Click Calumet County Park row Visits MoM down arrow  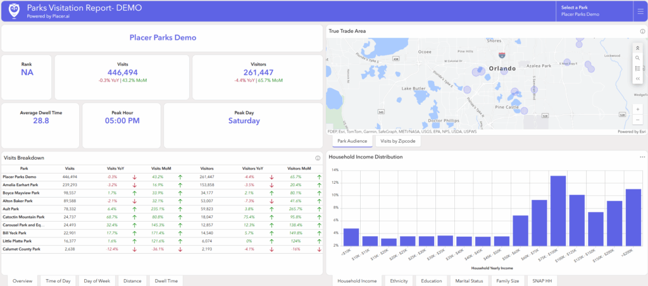(x=180, y=249)
